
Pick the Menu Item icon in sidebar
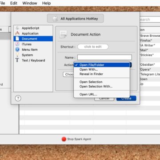[x=17, y=50]
